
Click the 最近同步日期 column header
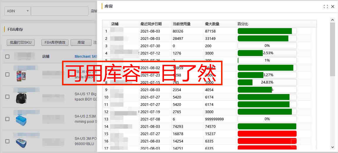click(x=151, y=24)
